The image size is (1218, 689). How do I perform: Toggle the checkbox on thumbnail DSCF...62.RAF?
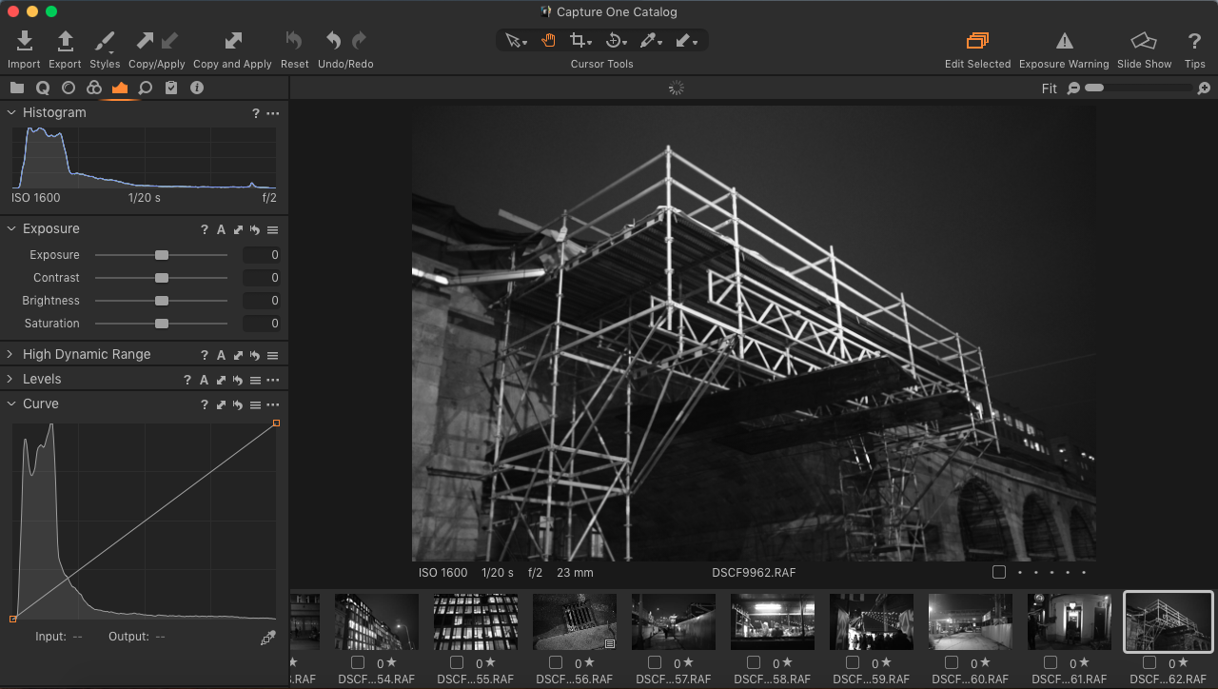pos(1148,663)
